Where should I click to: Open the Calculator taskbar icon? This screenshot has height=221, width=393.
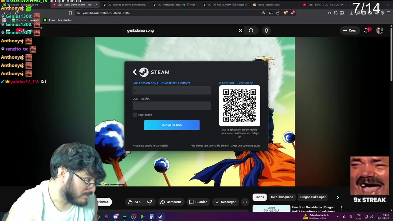[x=151, y=217]
